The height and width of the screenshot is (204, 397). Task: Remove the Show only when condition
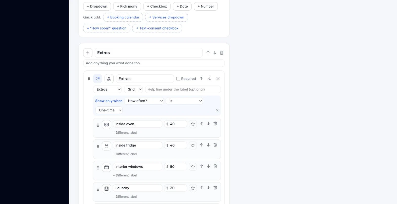[217, 110]
